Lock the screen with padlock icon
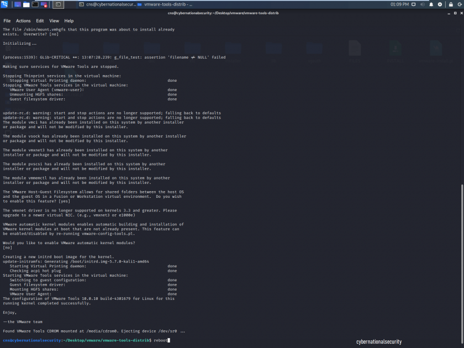This screenshot has width=464, height=348. [451, 4]
